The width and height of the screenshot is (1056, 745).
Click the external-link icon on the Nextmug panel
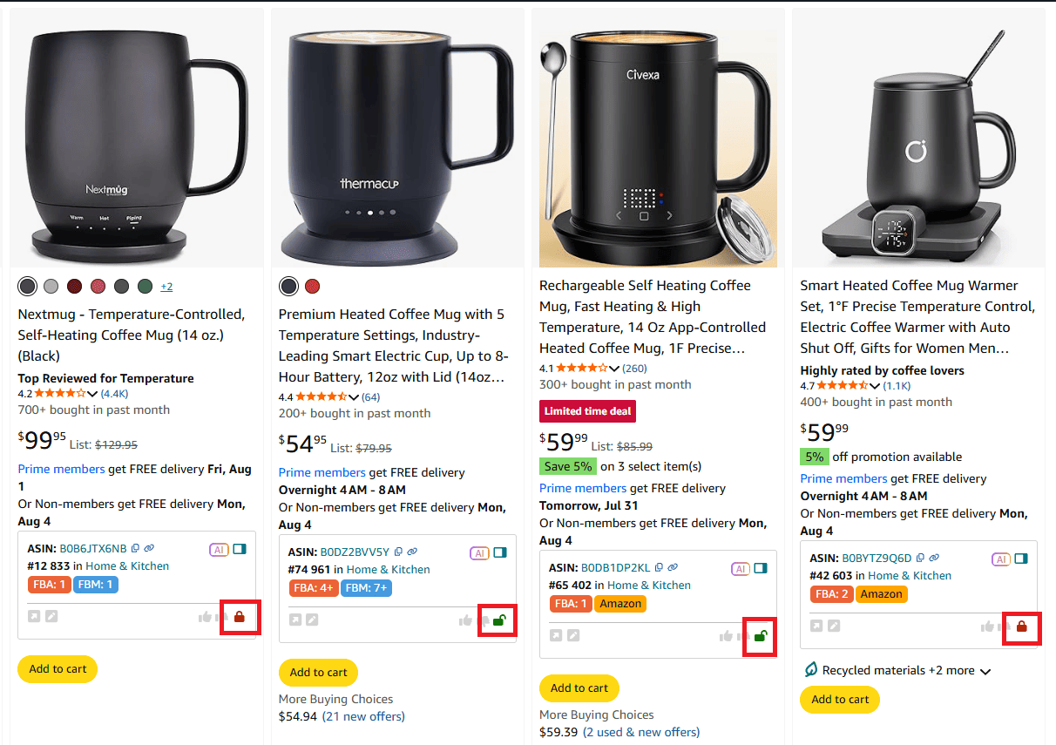(x=34, y=616)
